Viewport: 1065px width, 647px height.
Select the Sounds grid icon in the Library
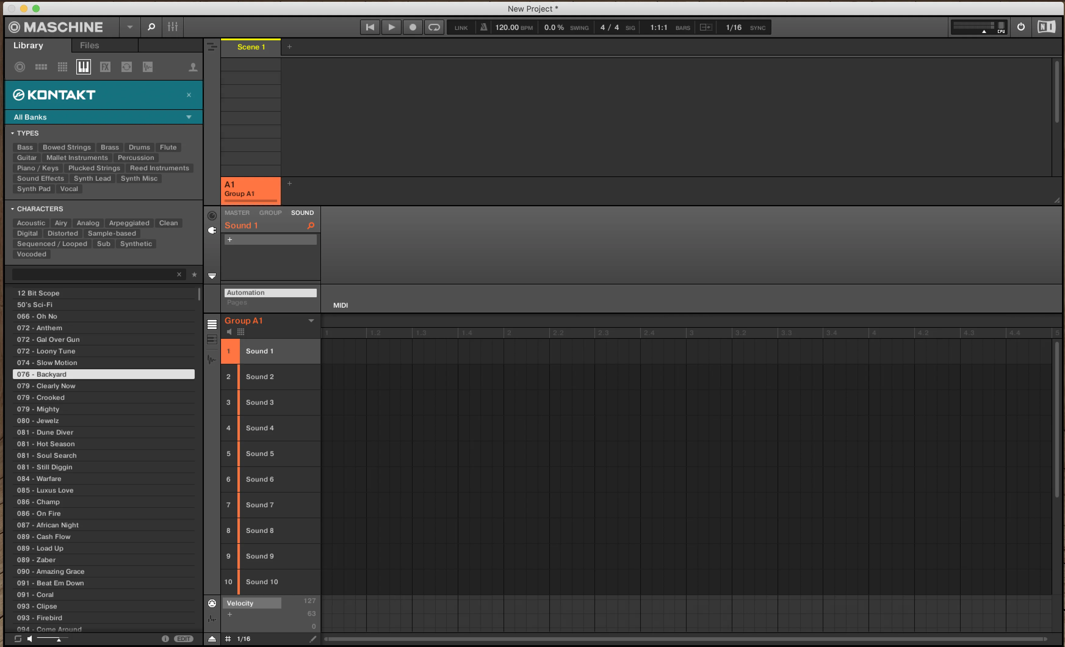tap(63, 67)
